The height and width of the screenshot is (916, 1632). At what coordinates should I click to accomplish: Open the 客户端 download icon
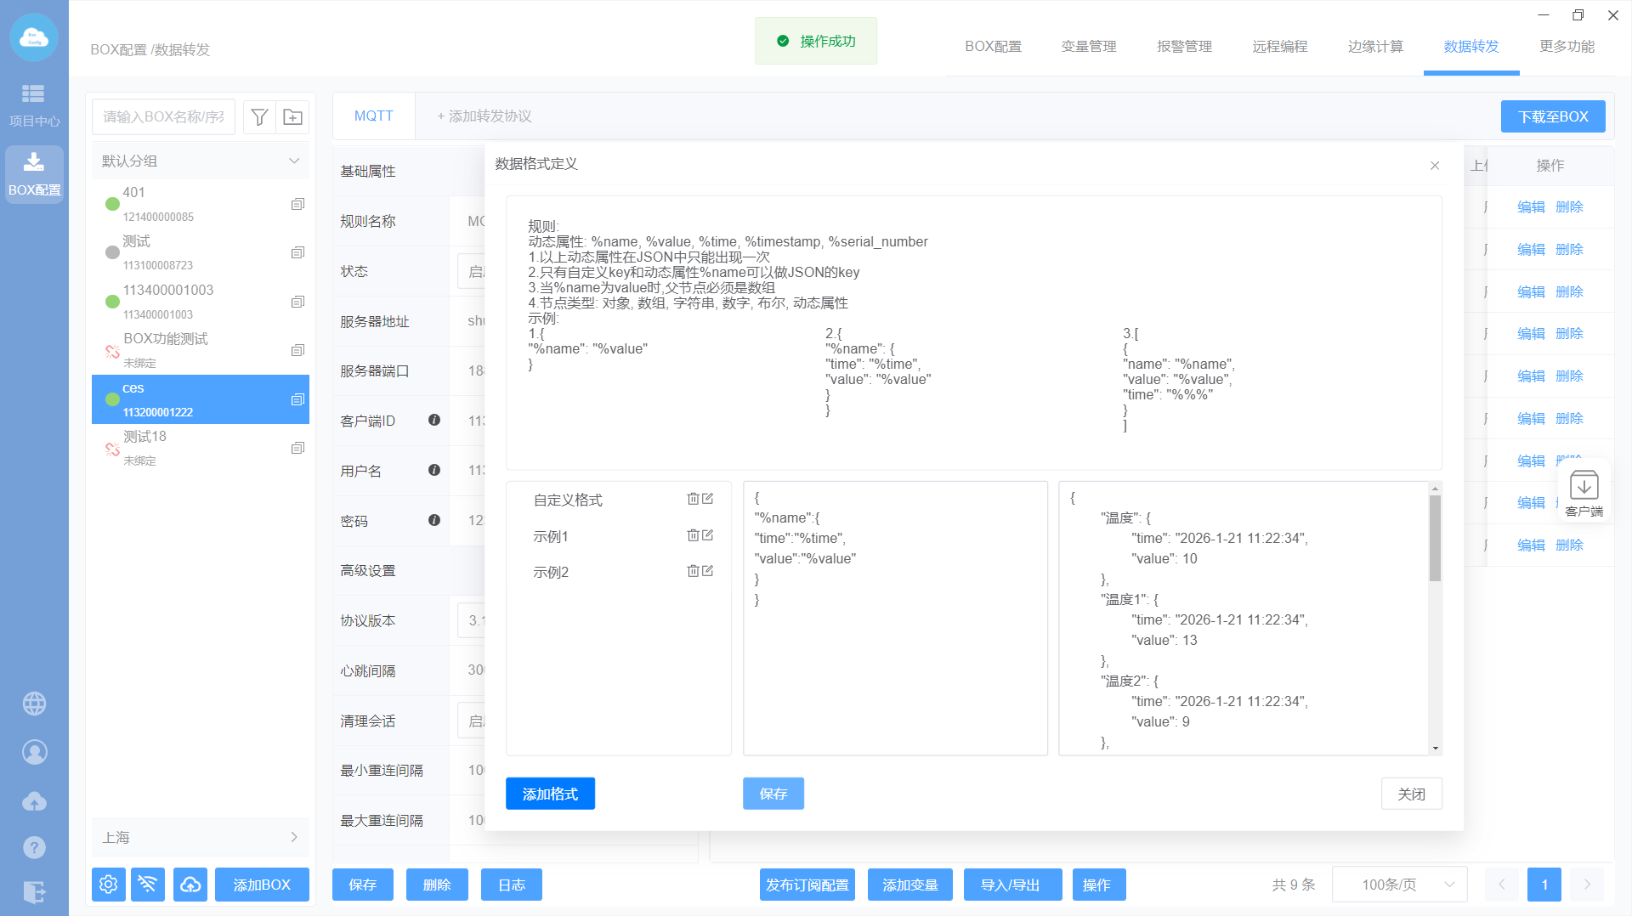point(1584,492)
